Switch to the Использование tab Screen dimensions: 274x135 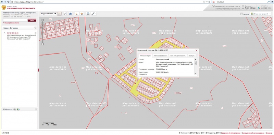pyautogui.click(x=160, y=56)
